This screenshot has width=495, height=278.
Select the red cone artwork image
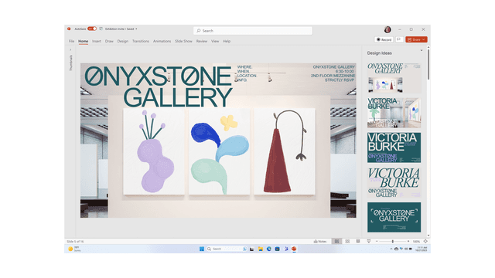tap(285, 151)
